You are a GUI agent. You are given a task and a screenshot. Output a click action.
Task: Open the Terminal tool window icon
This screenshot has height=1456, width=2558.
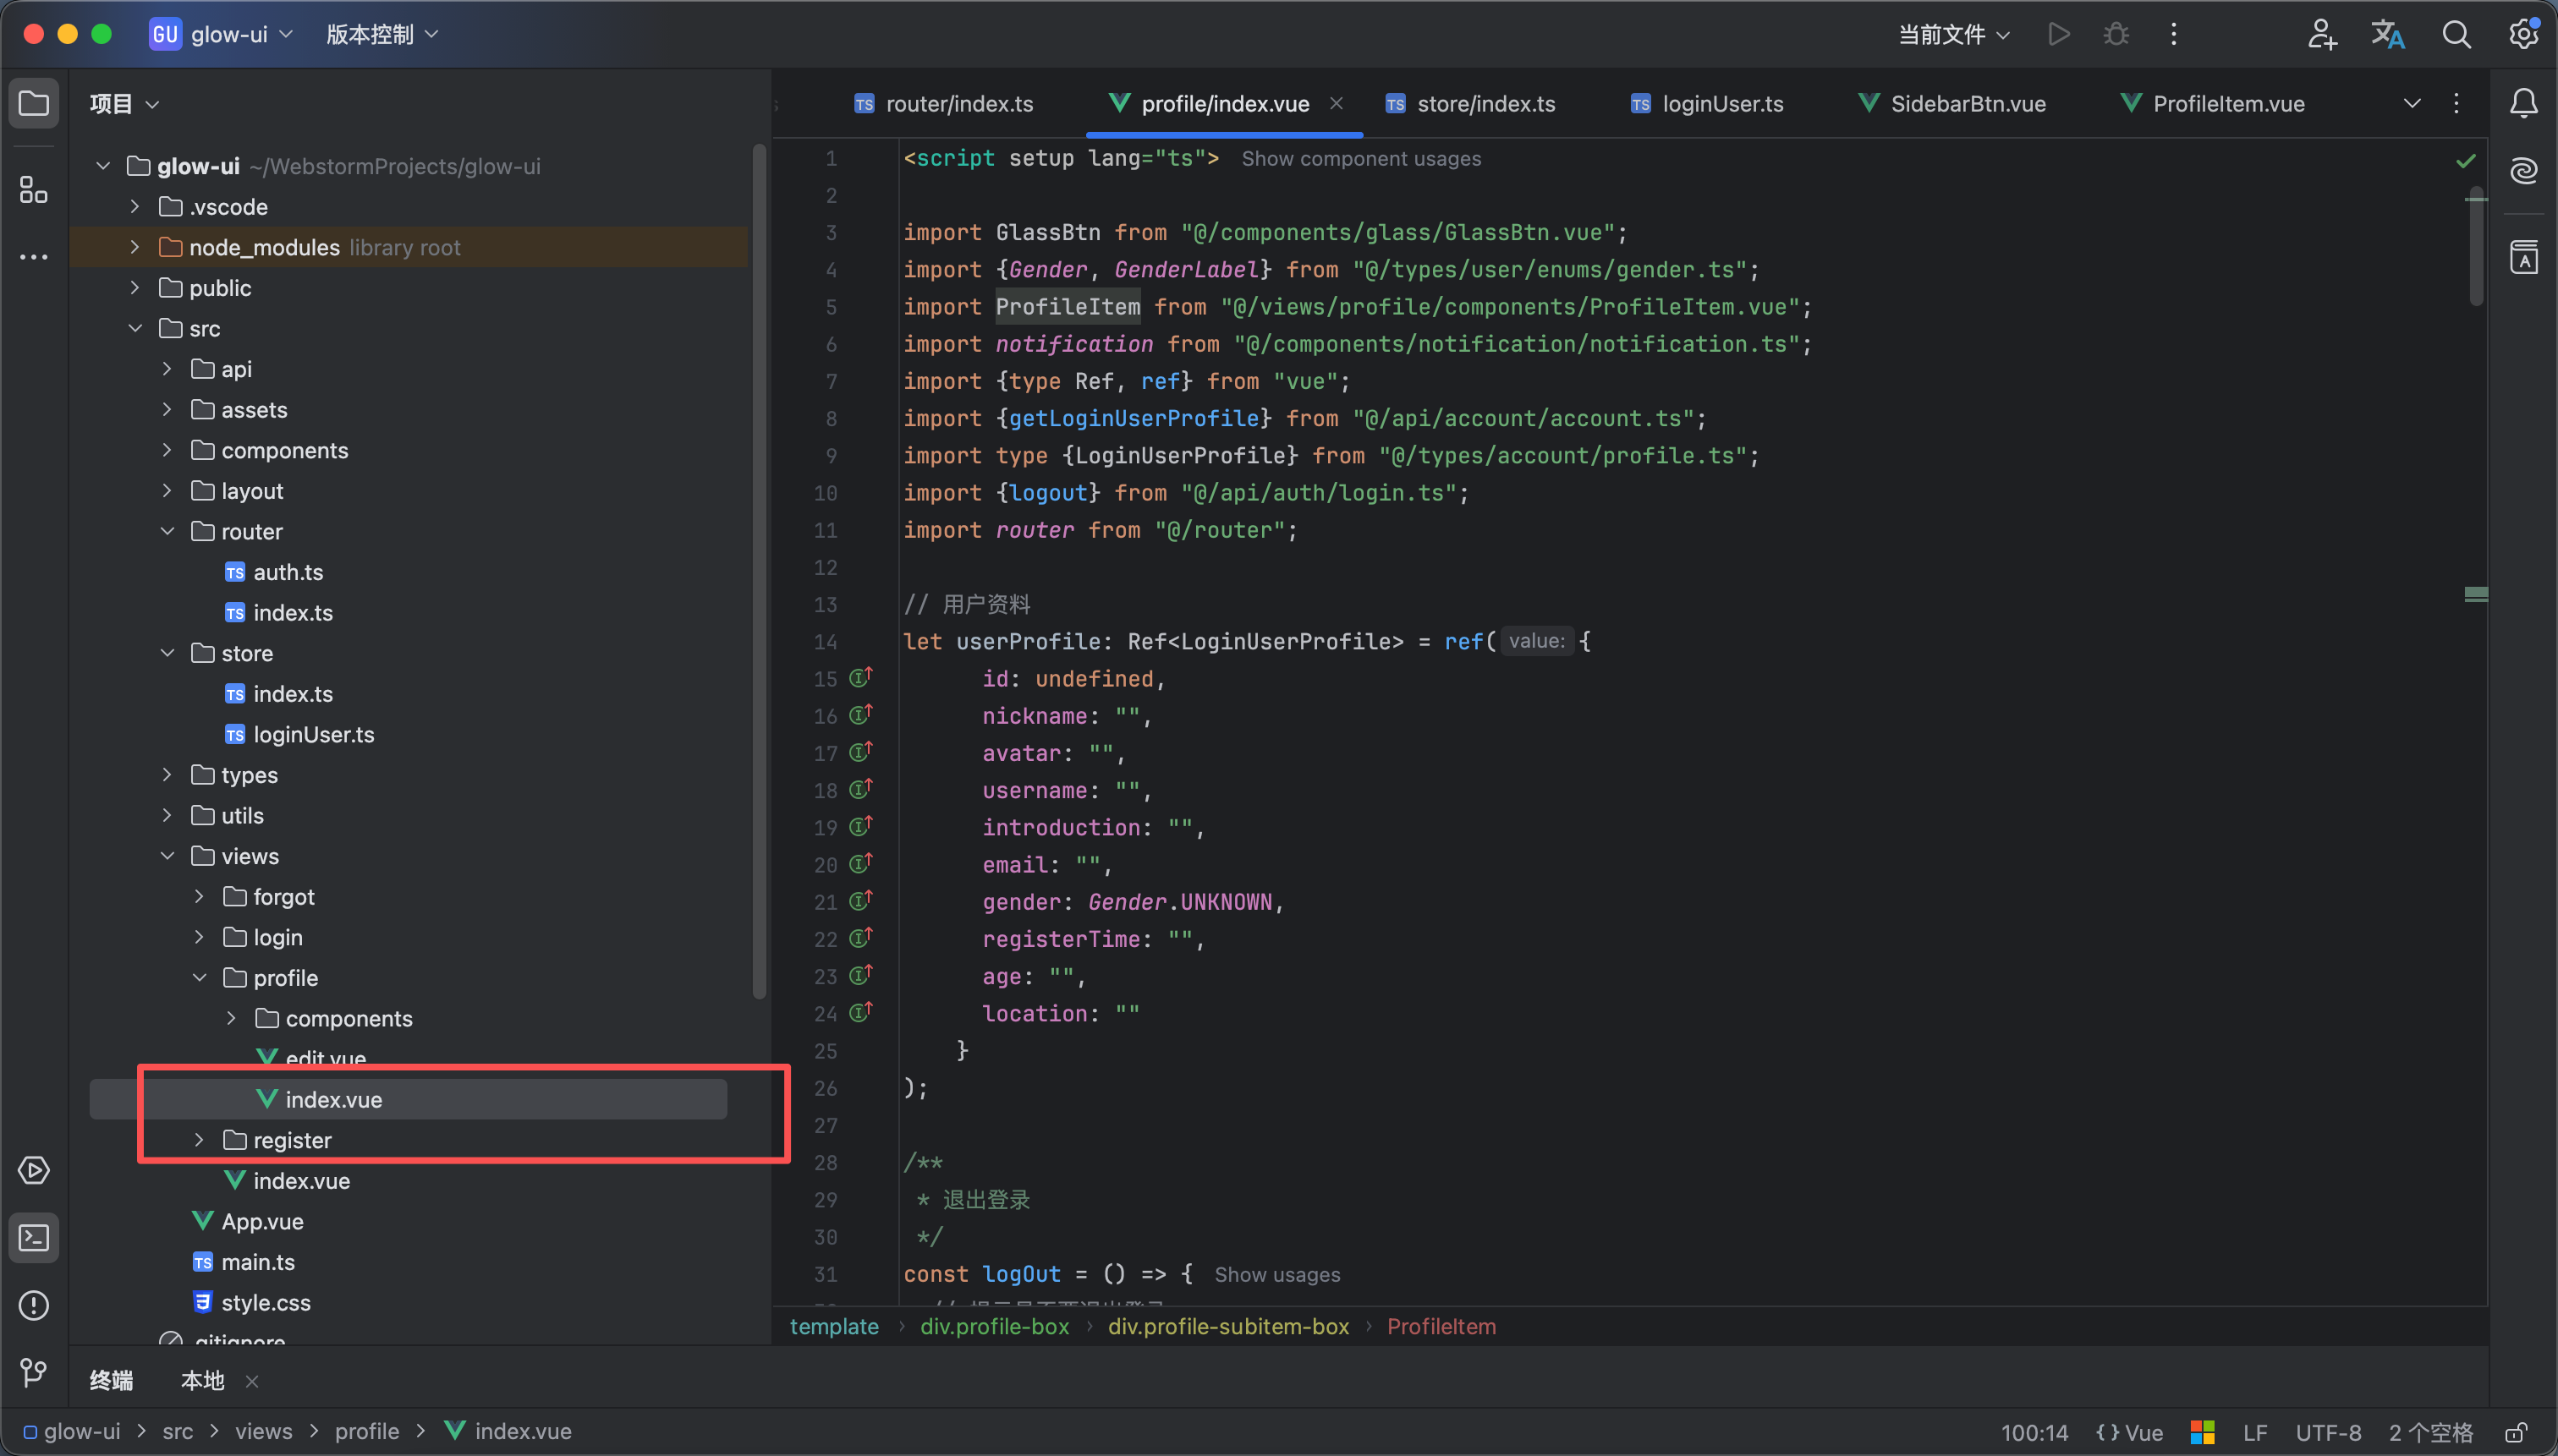click(x=33, y=1238)
